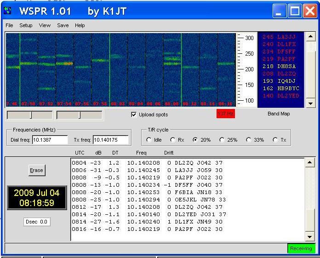
Task: Open the Save menu
Action: tap(63, 25)
